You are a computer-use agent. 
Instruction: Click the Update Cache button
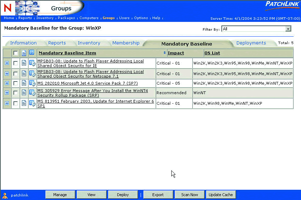[x=221, y=195]
